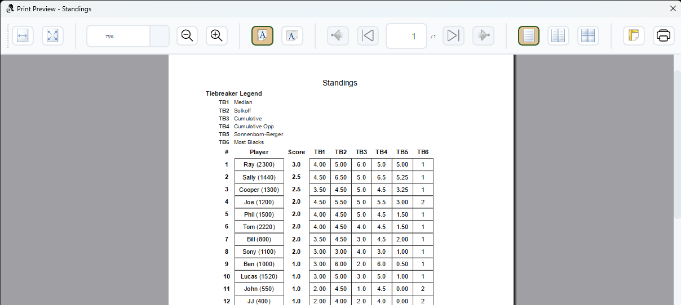
Task: Click the app icon in title bar
Action: [9, 8]
